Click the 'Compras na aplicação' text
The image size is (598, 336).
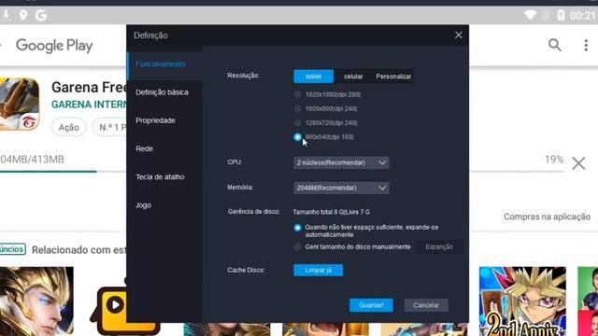click(x=547, y=217)
